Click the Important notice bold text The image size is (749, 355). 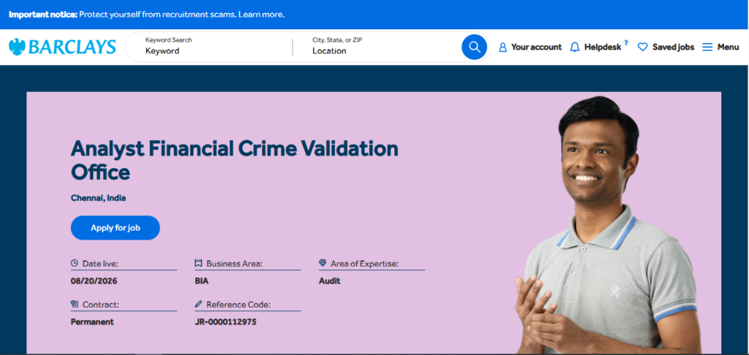coord(43,15)
